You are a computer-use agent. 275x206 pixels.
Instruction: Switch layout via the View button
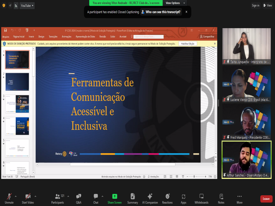268,6
